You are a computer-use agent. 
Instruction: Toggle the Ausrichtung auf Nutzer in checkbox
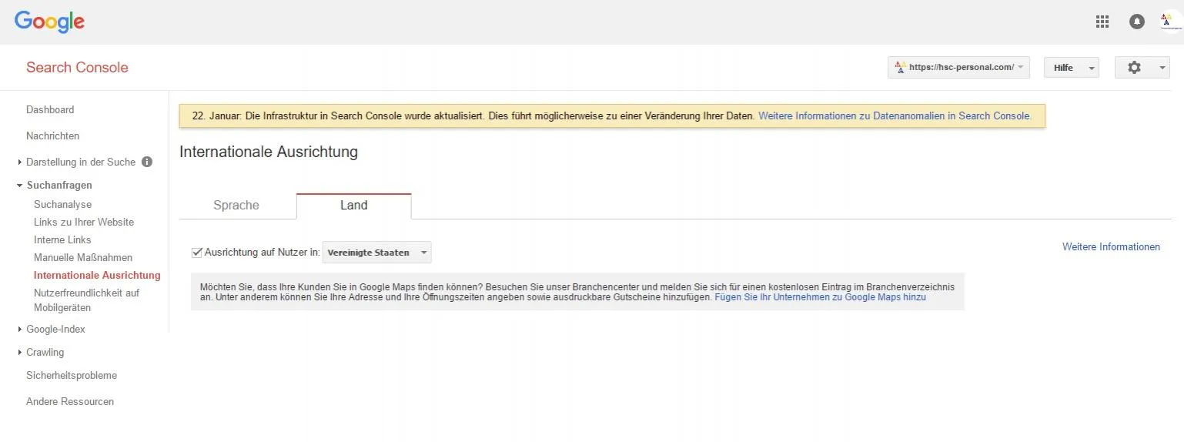click(197, 252)
